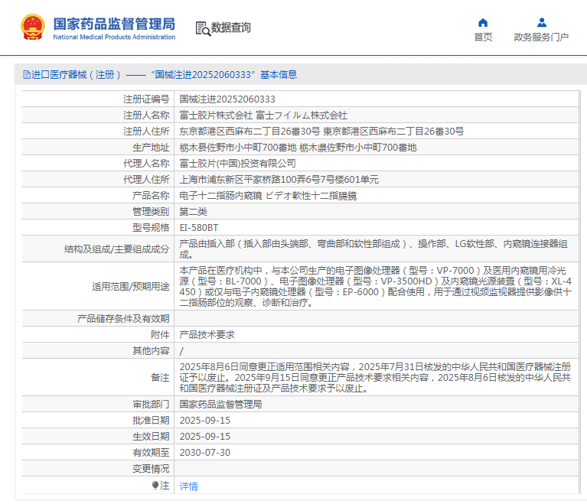Click the 审批部门 label
Image resolution: width=587 pixels, height=504 pixels.
[x=151, y=405]
